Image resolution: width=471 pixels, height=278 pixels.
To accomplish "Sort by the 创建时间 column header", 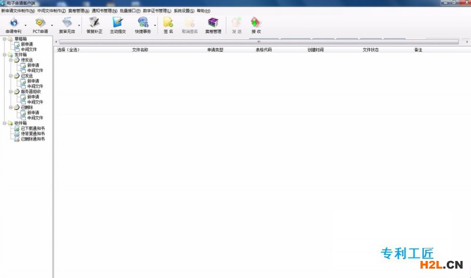I will point(316,50).
